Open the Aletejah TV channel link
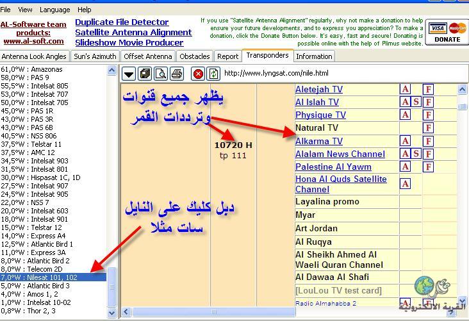 (319, 89)
